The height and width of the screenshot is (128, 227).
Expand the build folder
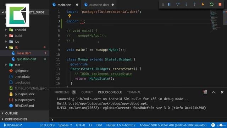coord(18,36)
